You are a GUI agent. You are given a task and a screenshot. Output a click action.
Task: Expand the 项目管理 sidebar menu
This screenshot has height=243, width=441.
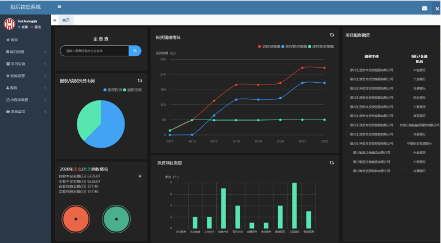[x=25, y=52]
